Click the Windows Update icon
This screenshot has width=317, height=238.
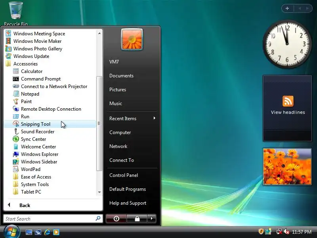8,56
